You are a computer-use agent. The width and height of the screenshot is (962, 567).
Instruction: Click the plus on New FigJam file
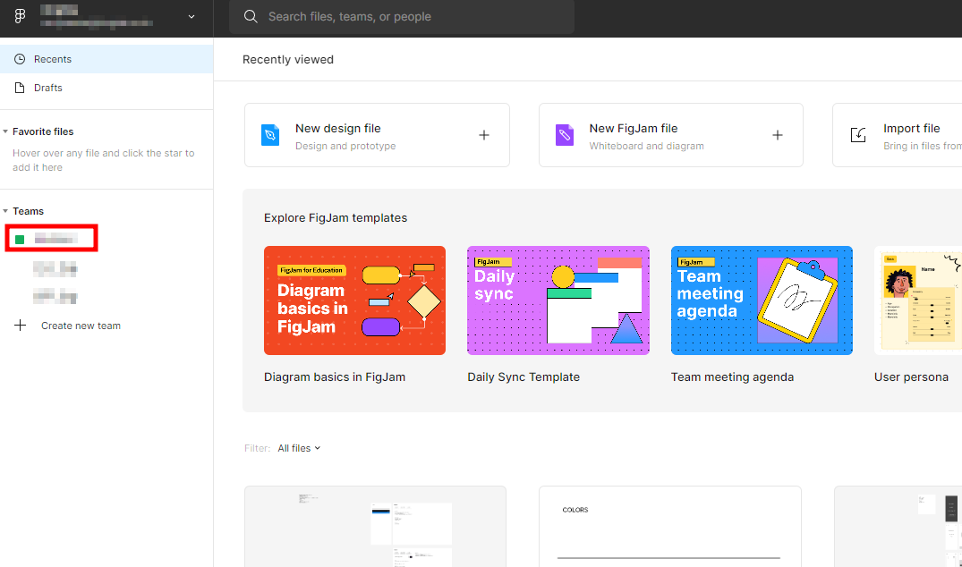click(x=778, y=135)
